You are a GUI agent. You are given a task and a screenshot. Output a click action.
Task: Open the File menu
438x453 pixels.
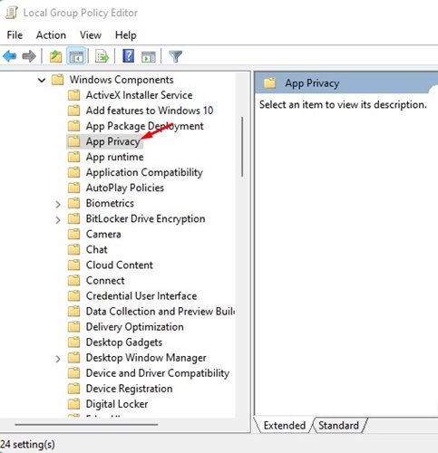point(15,35)
